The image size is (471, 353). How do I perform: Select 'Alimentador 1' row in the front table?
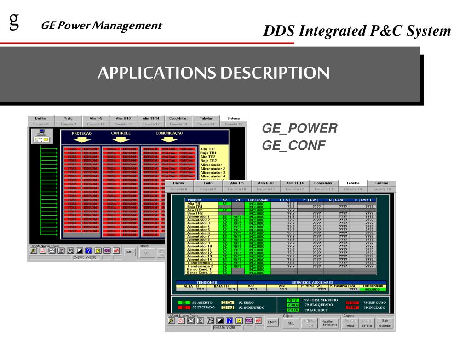(280, 217)
